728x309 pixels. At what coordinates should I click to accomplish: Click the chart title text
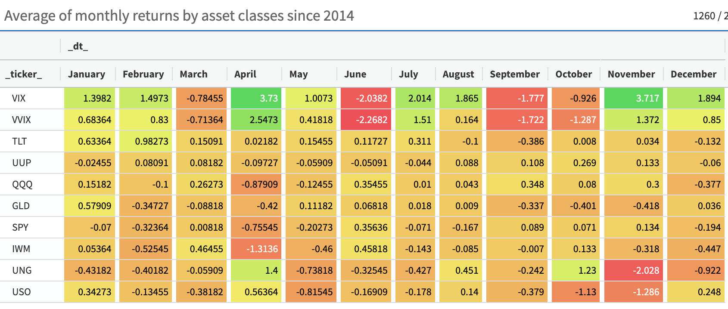[x=179, y=16]
